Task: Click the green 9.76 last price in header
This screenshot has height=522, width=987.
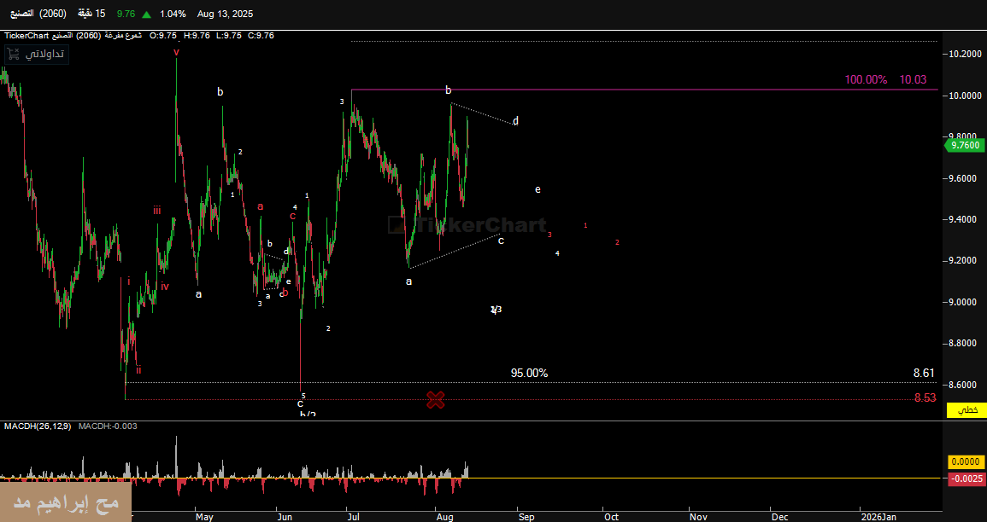Action: [x=126, y=14]
